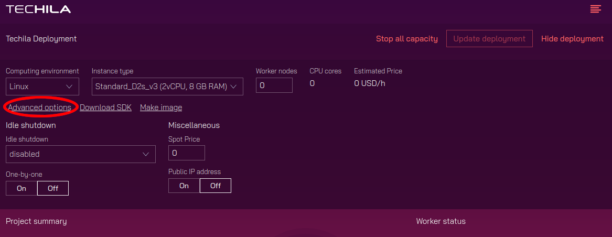Viewport: 612px width, 237px height.
Task: Open the hamburger menu icon
Action: pos(595,9)
